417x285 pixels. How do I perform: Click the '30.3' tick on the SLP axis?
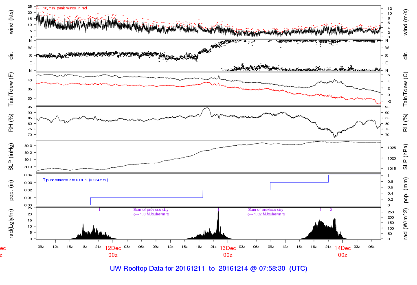(28, 146)
